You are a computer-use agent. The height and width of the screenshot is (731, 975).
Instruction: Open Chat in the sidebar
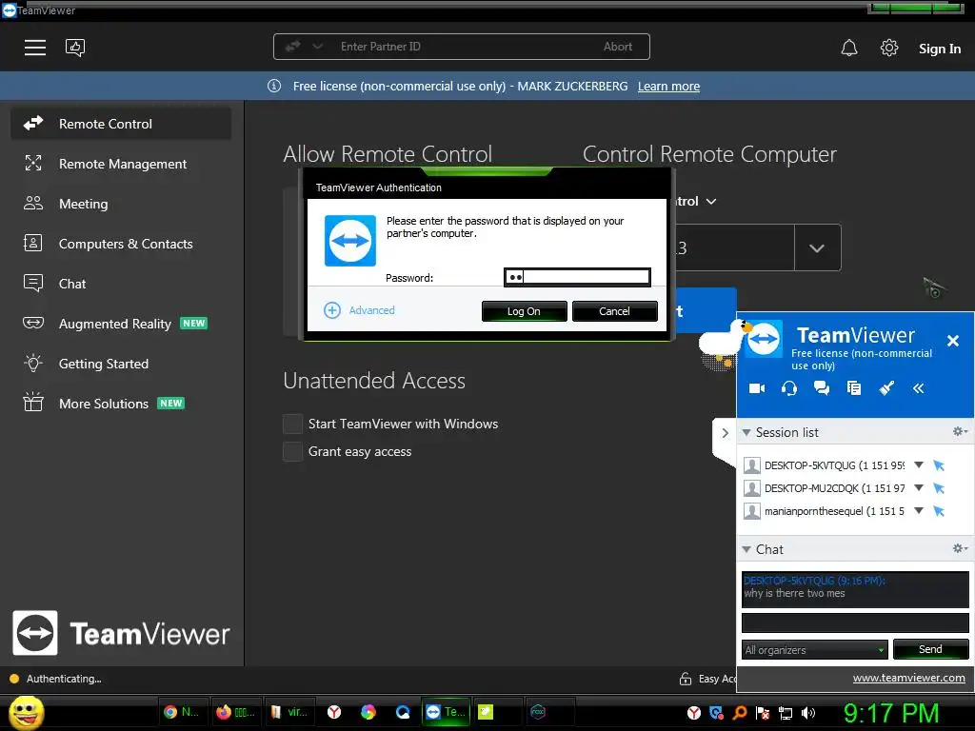(x=121, y=284)
